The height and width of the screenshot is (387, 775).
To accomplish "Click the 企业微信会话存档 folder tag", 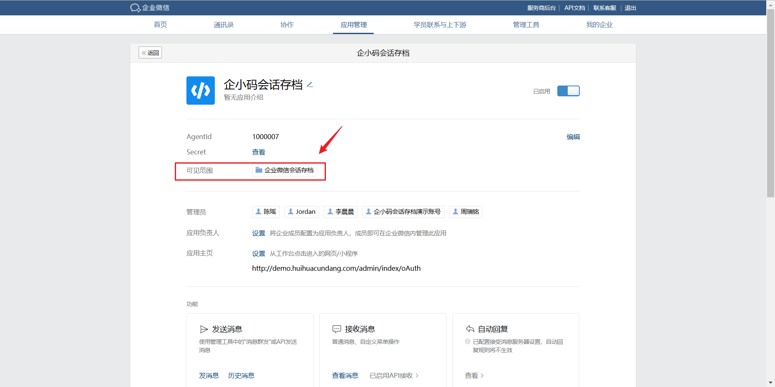I will tap(285, 170).
